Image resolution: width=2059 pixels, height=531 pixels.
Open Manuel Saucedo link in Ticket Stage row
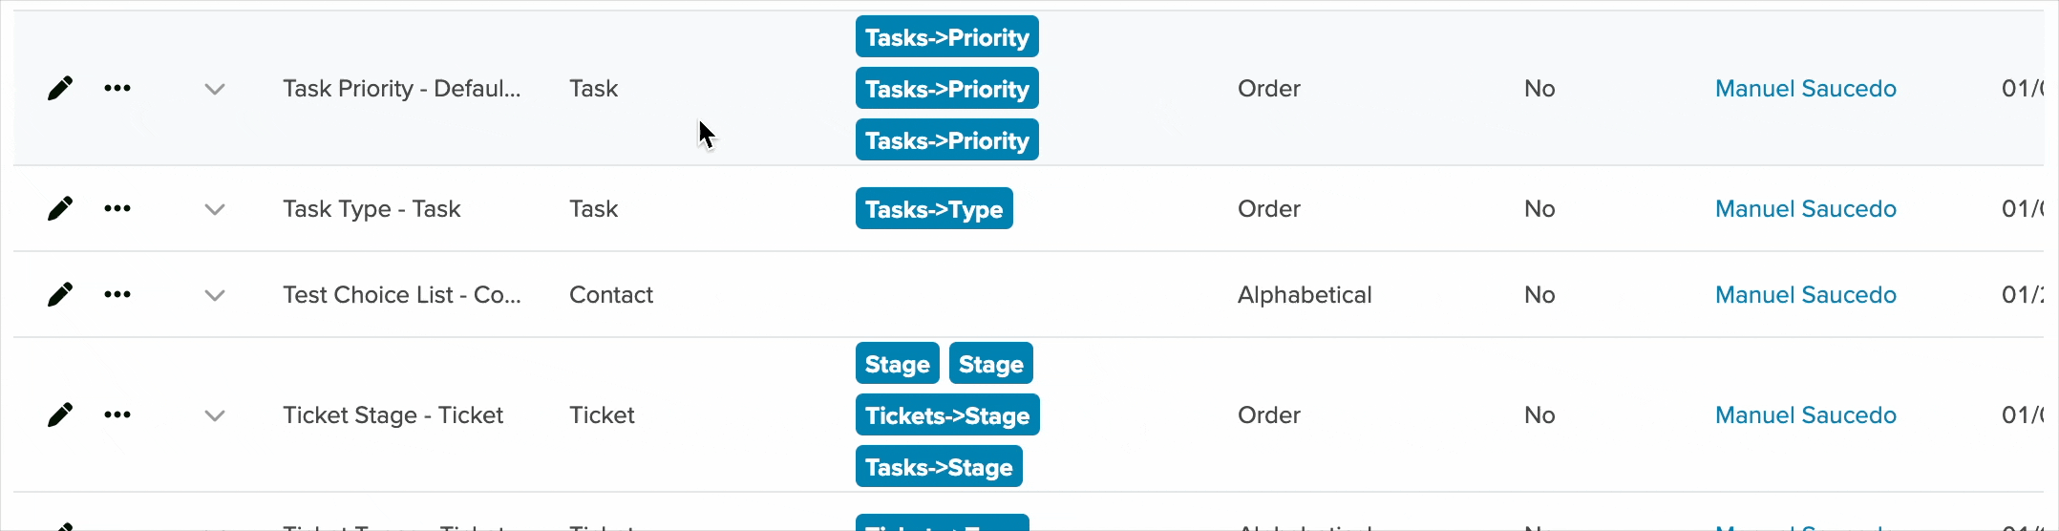[1806, 414]
